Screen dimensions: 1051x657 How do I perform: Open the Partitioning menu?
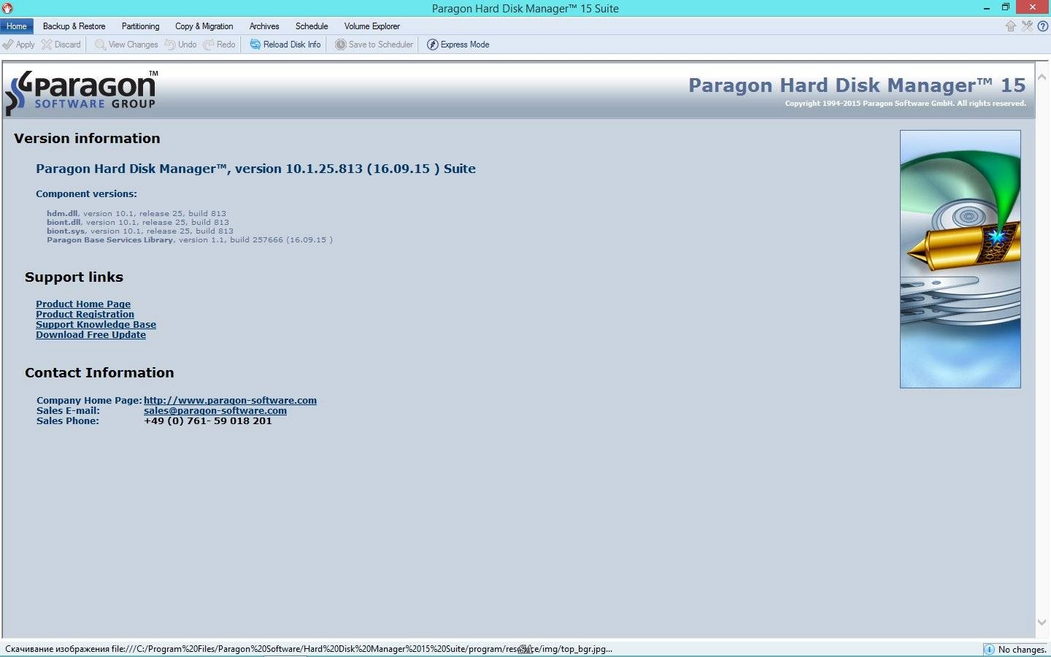tap(140, 26)
